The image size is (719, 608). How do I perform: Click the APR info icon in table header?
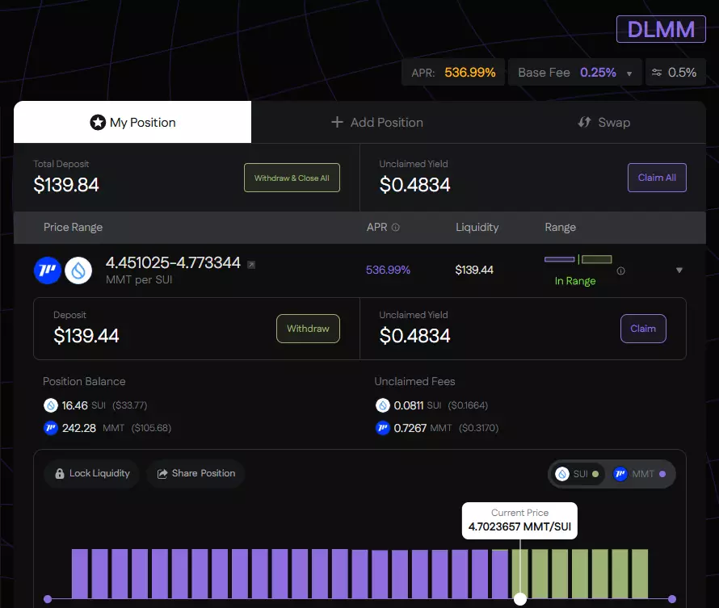click(x=395, y=228)
